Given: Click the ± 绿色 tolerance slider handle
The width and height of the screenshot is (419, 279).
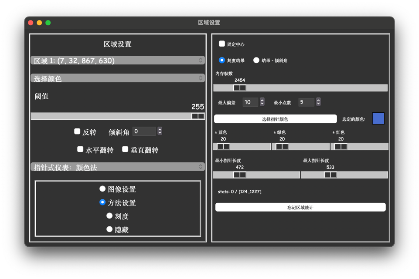Looking at the screenshot, I should (282, 146).
